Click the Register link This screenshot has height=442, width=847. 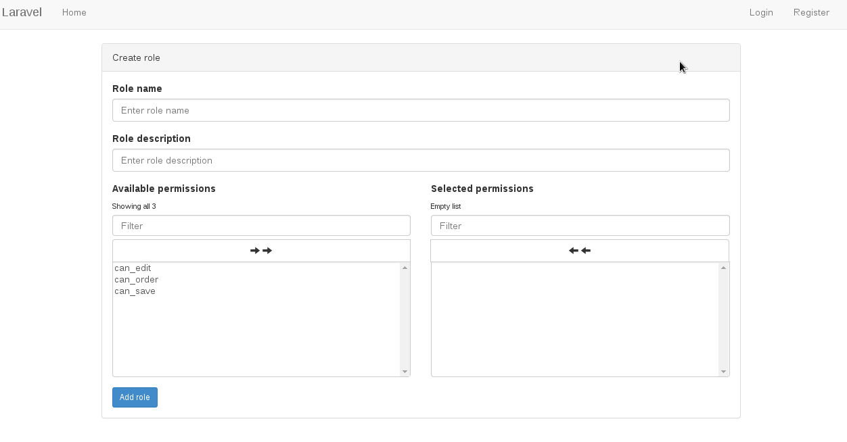[811, 12]
